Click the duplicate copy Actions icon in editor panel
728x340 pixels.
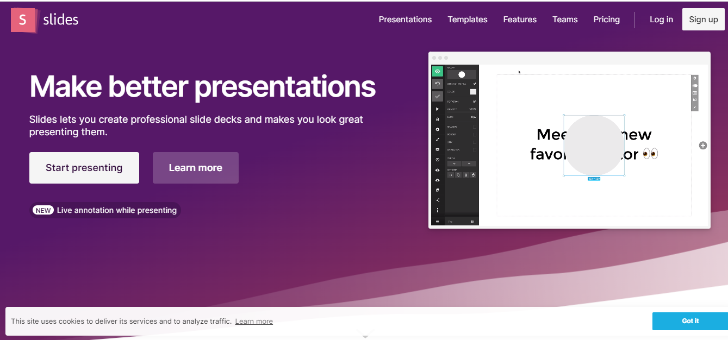point(458,175)
